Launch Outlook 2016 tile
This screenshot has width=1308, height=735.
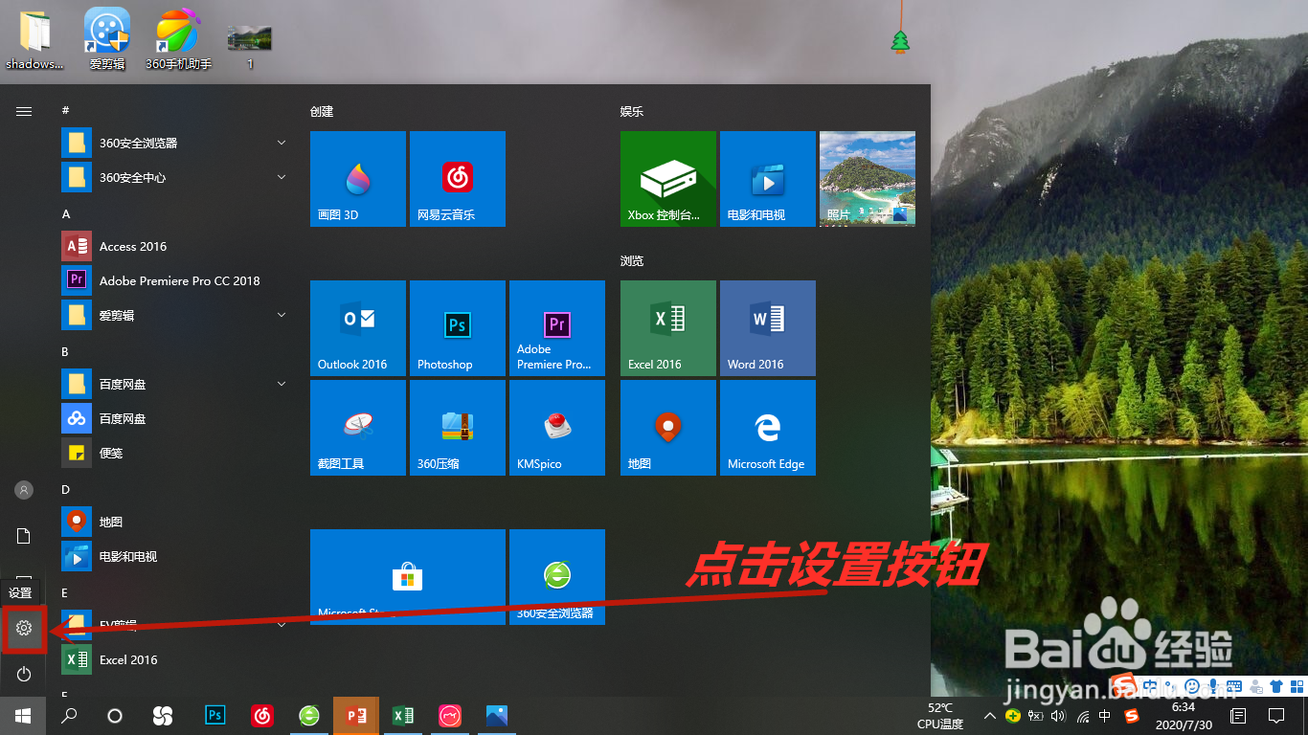tap(357, 328)
